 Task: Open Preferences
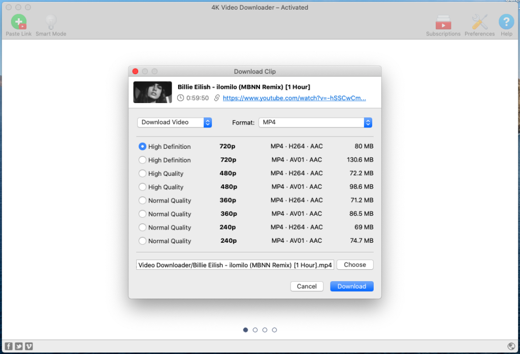[x=479, y=21]
